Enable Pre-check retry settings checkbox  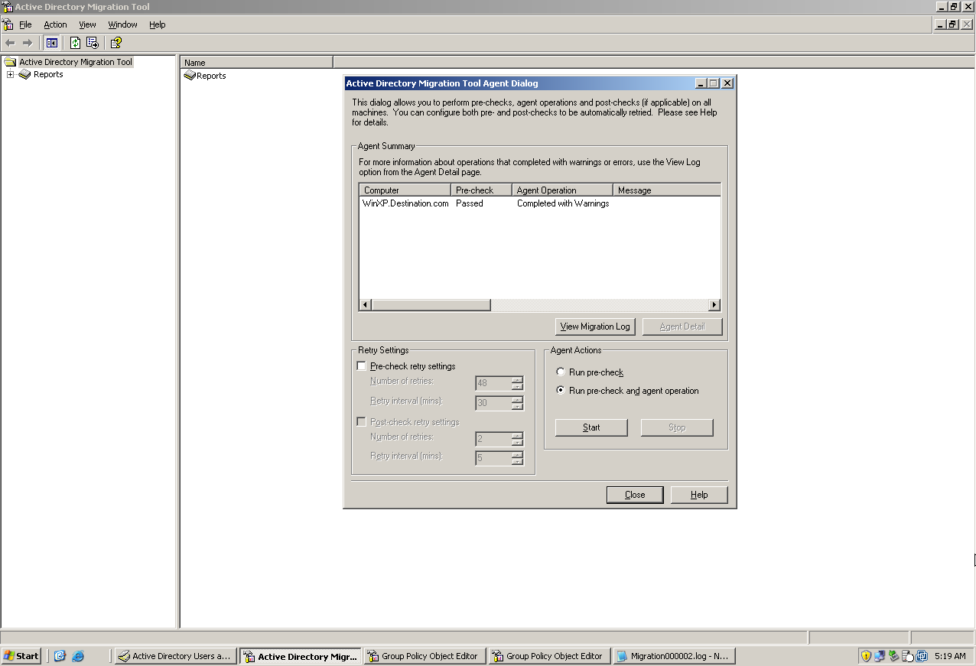362,366
